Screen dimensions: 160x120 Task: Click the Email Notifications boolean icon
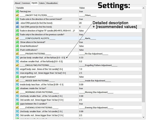coord(17,46)
